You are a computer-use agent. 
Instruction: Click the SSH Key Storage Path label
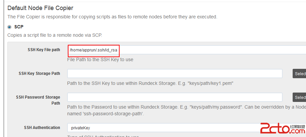(x=39, y=74)
